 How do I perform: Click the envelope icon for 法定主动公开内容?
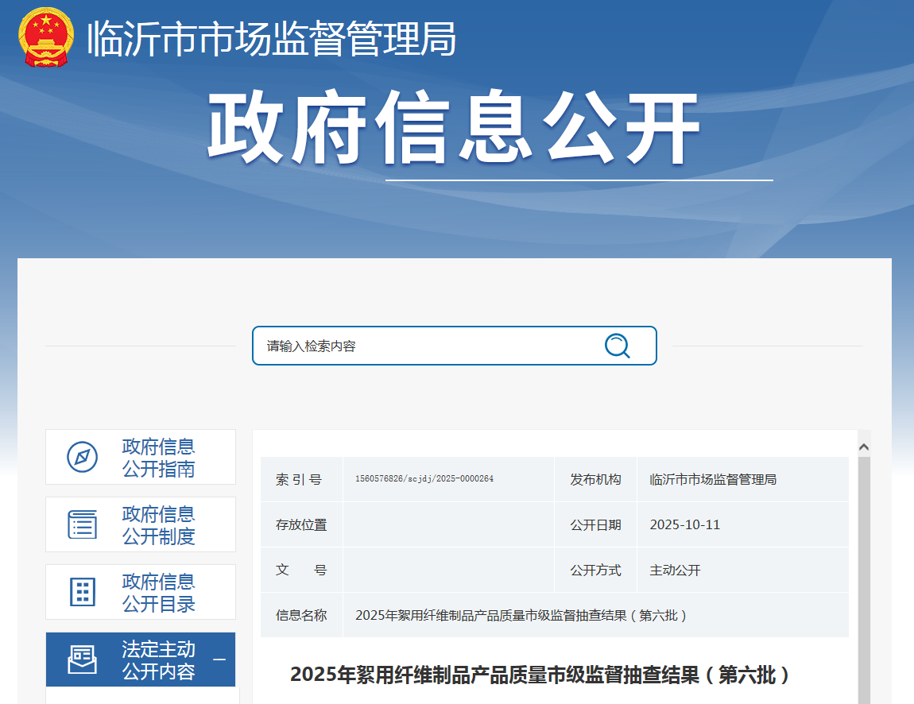82,660
